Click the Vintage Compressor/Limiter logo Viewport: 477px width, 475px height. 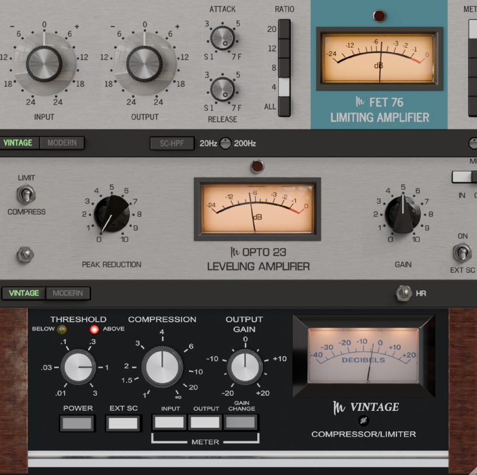click(364, 419)
